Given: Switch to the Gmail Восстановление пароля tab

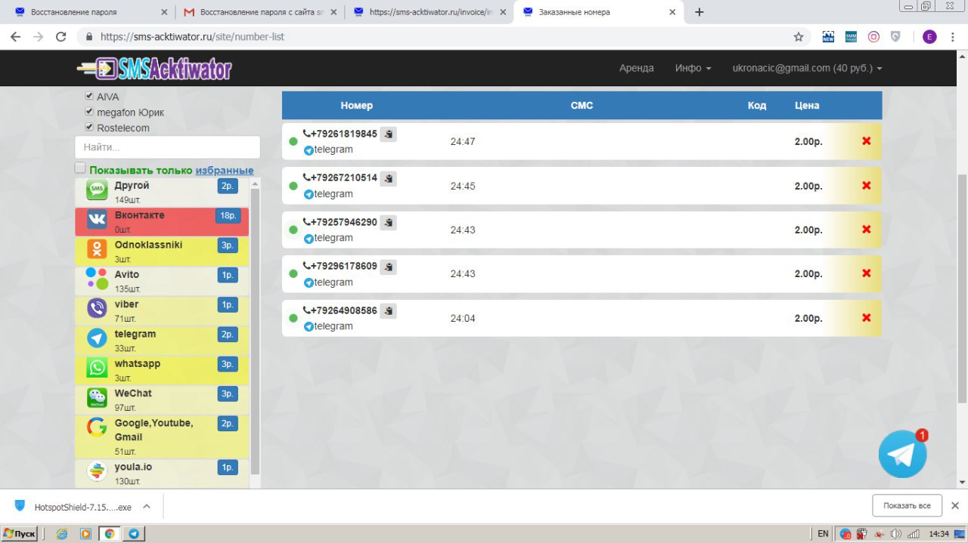Looking at the screenshot, I should click(261, 12).
